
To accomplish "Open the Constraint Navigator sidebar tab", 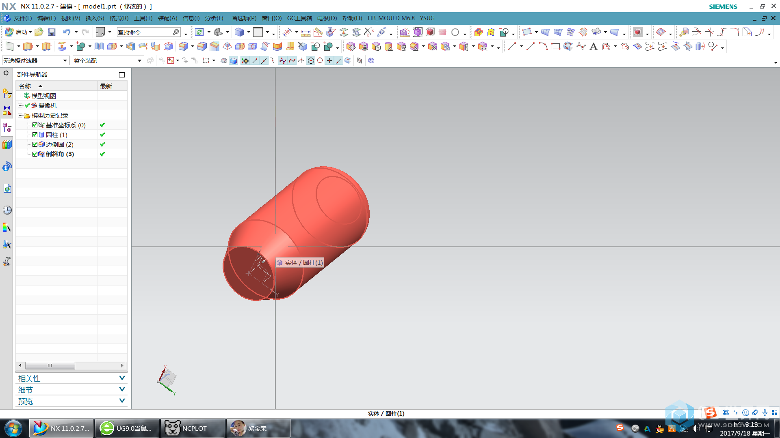I will (7, 110).
